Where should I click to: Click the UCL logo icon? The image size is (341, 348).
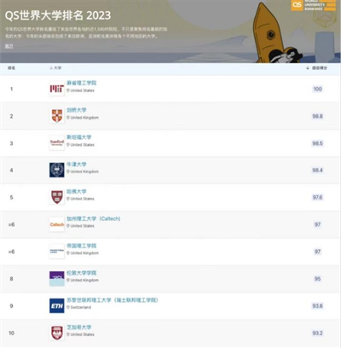[x=57, y=279]
